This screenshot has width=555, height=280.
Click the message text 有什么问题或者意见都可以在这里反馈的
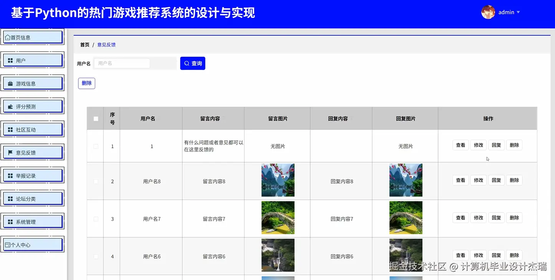(214, 146)
